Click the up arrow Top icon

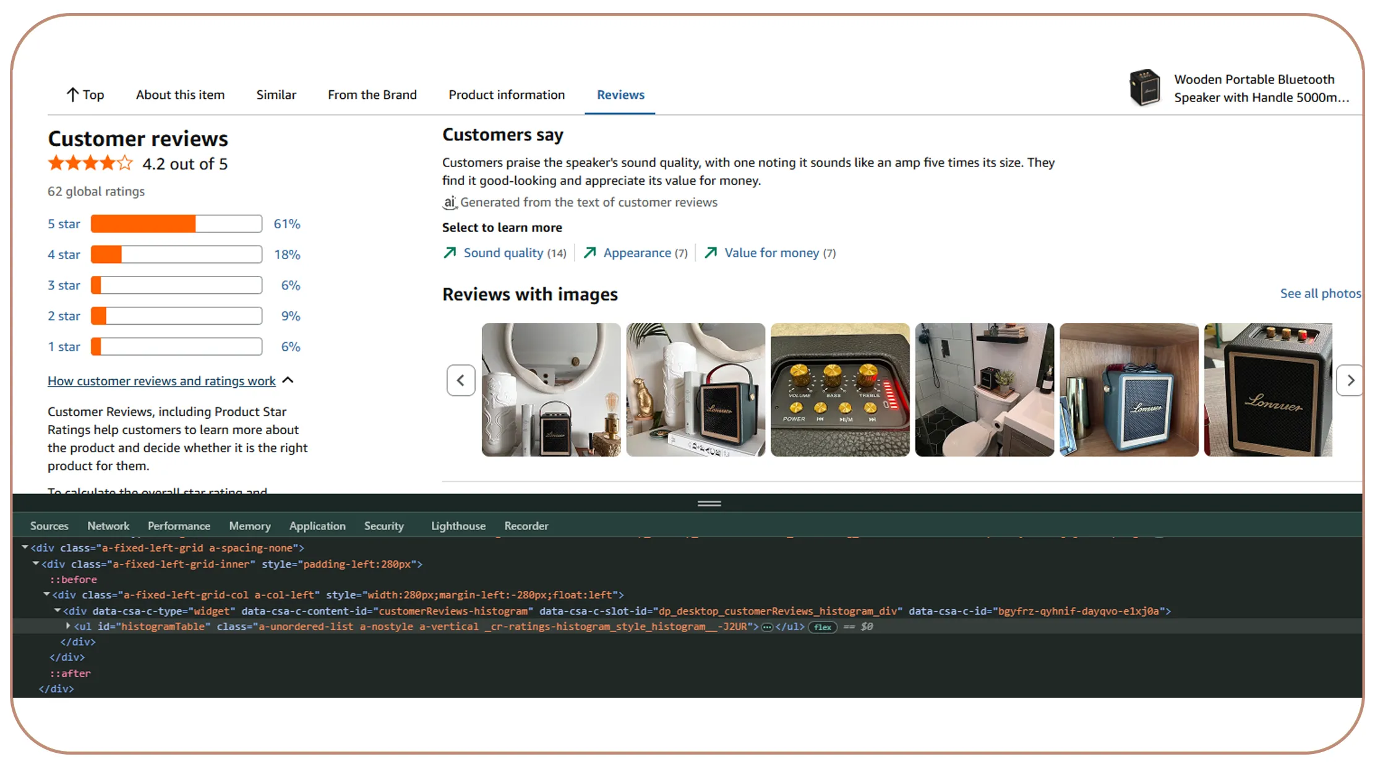point(72,95)
